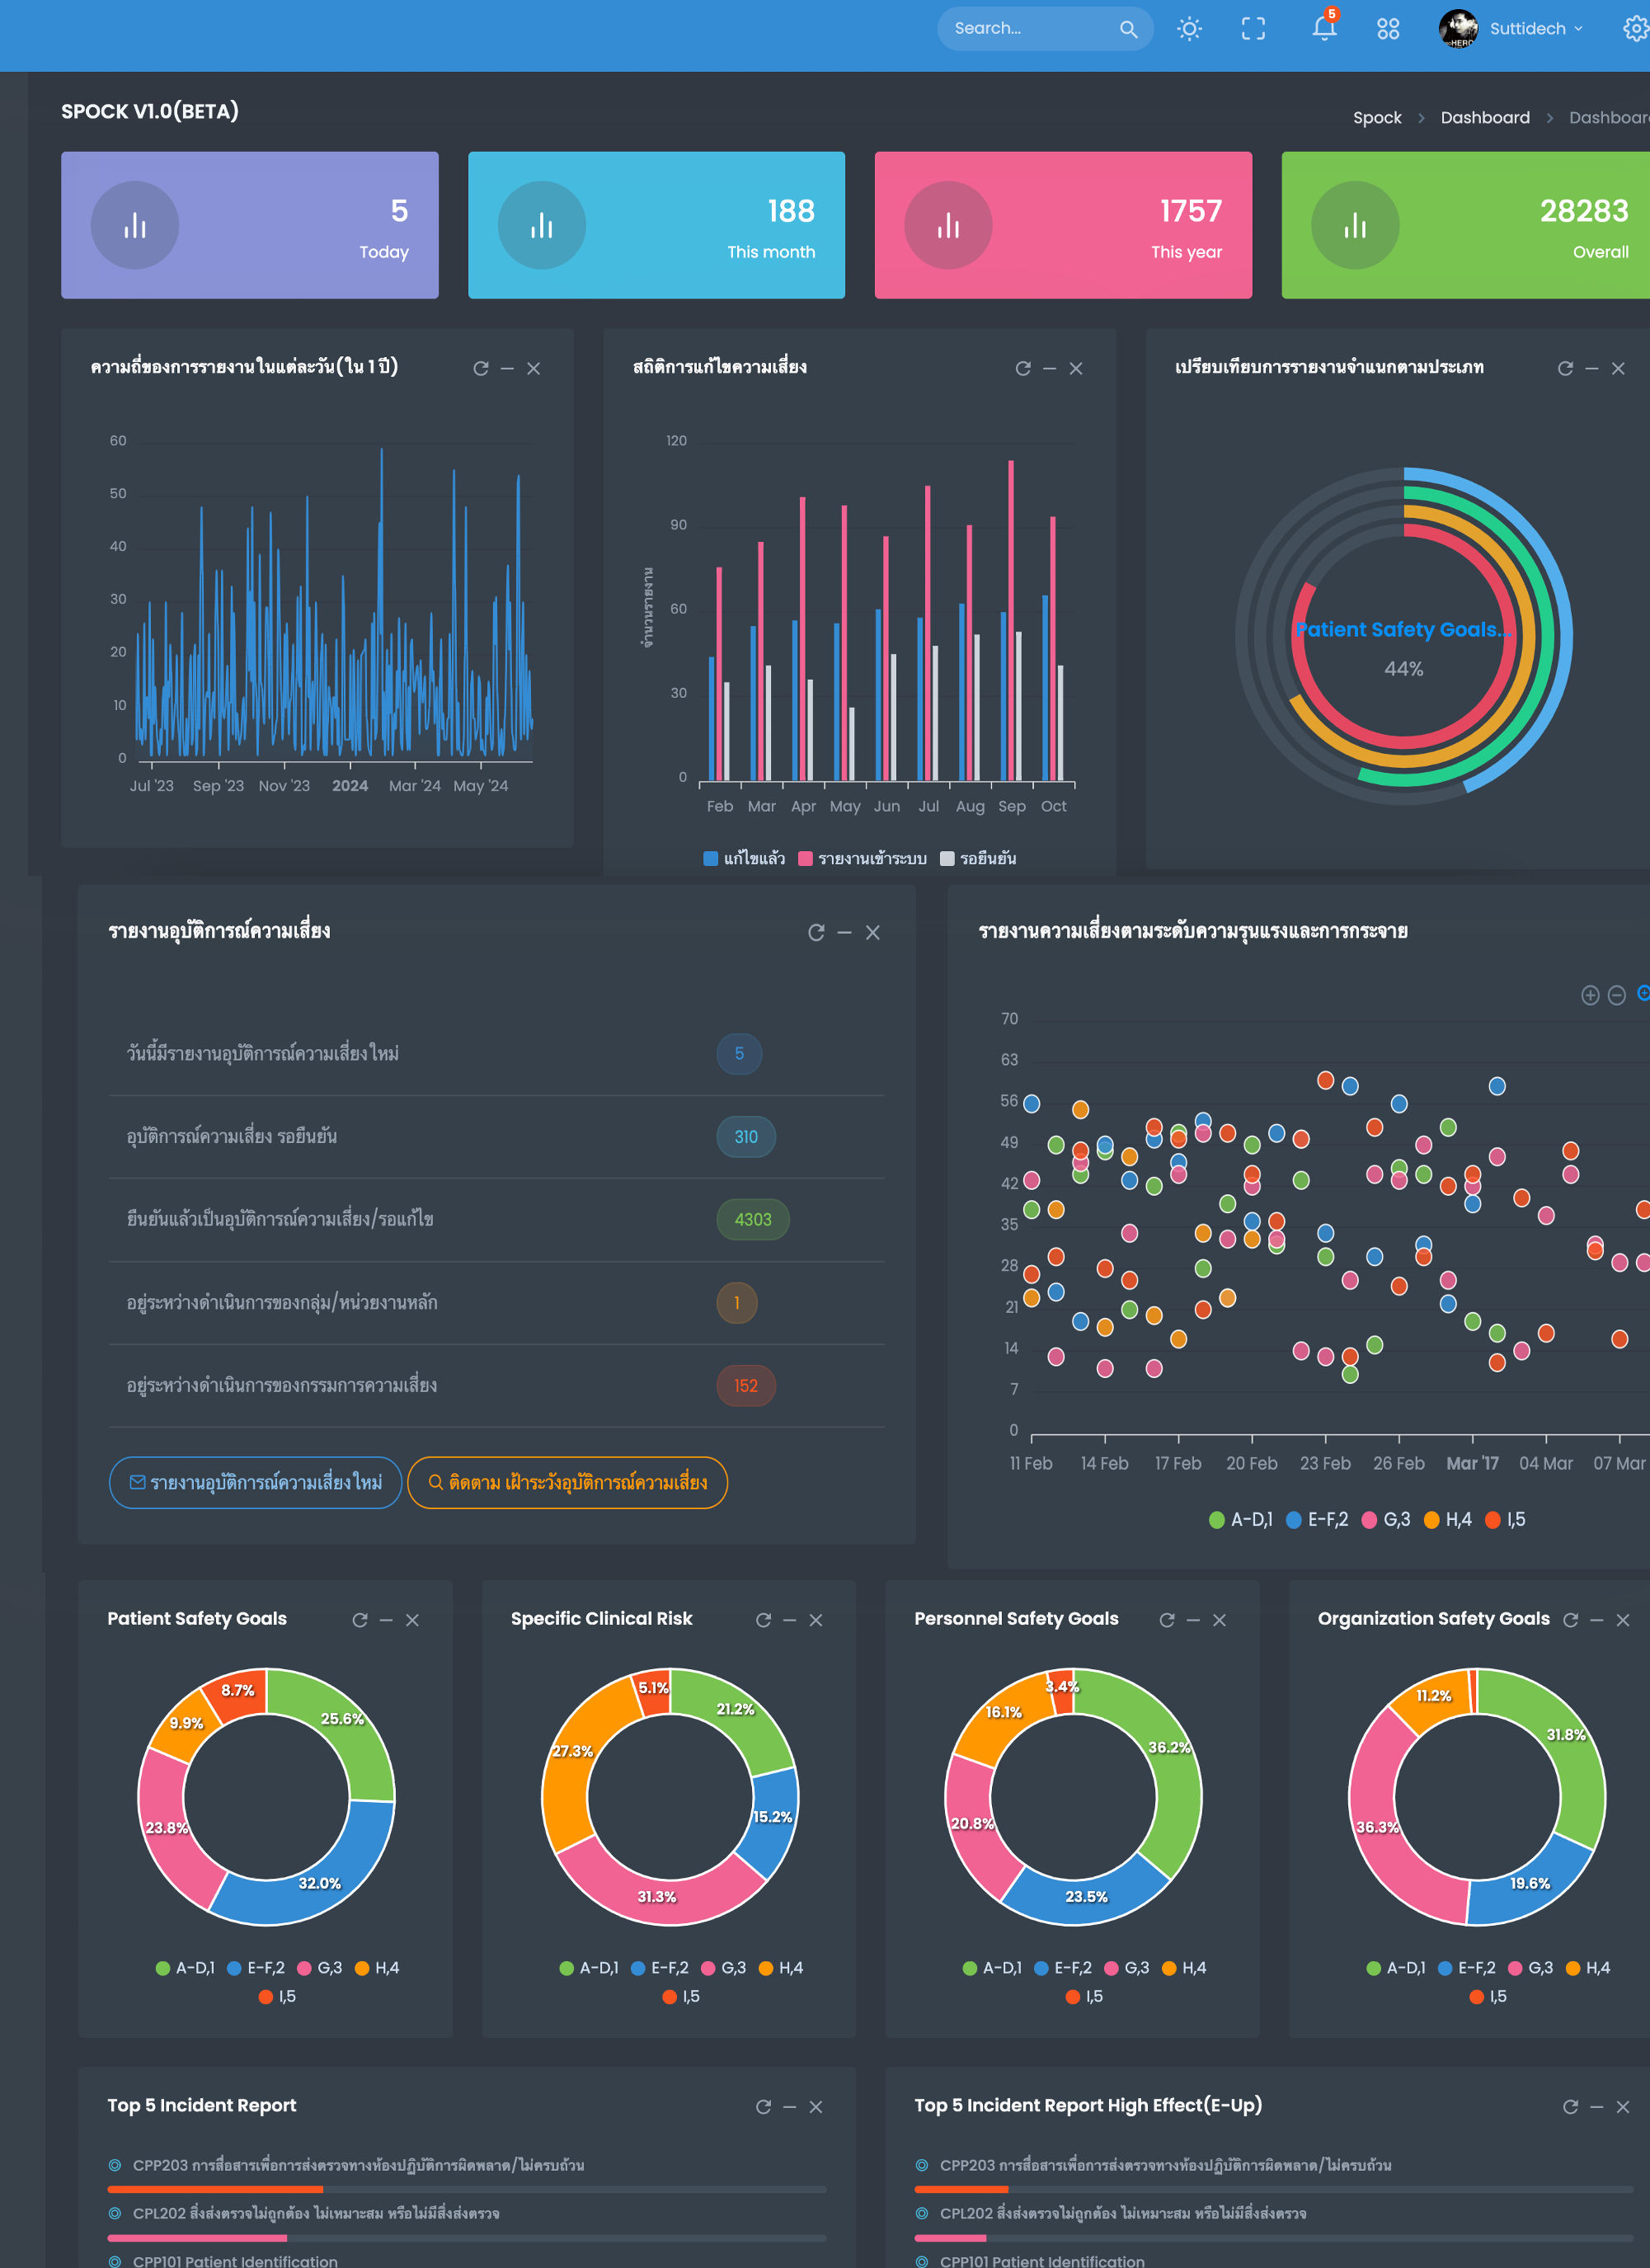Refresh the Patient Safety Goals donut card
Screen dimensions: 1650x2268
[x=360, y=1620]
